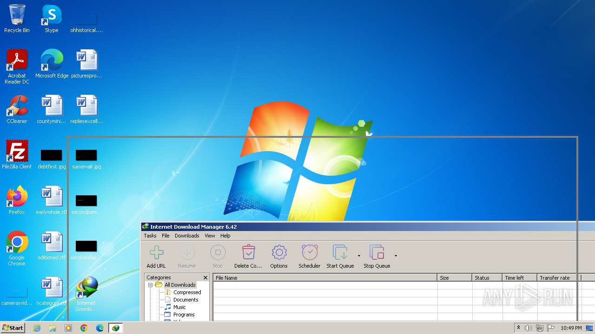Screen dimensions: 595x334
Task: Open Action Center flag icon
Action: point(551,328)
